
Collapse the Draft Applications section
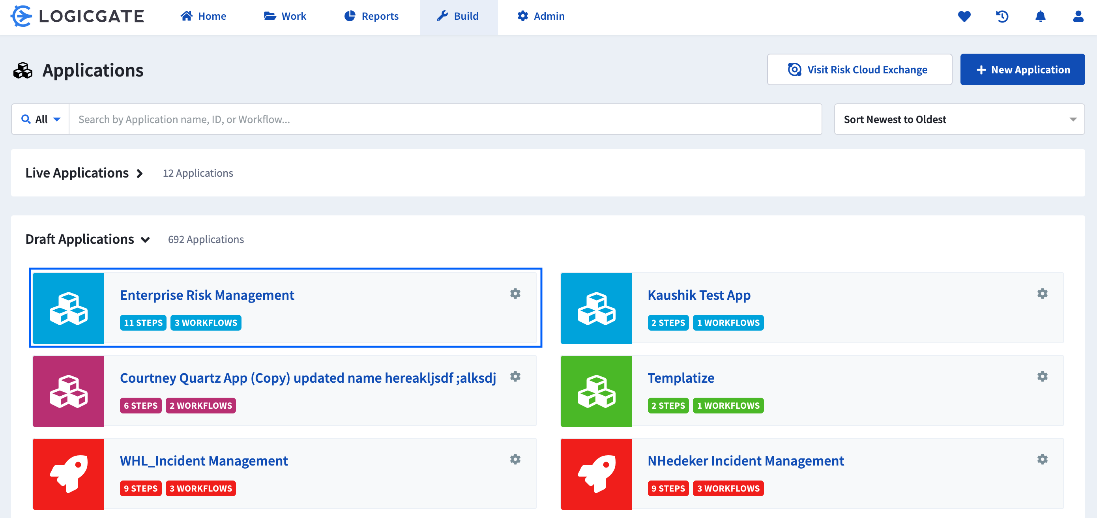(x=88, y=239)
